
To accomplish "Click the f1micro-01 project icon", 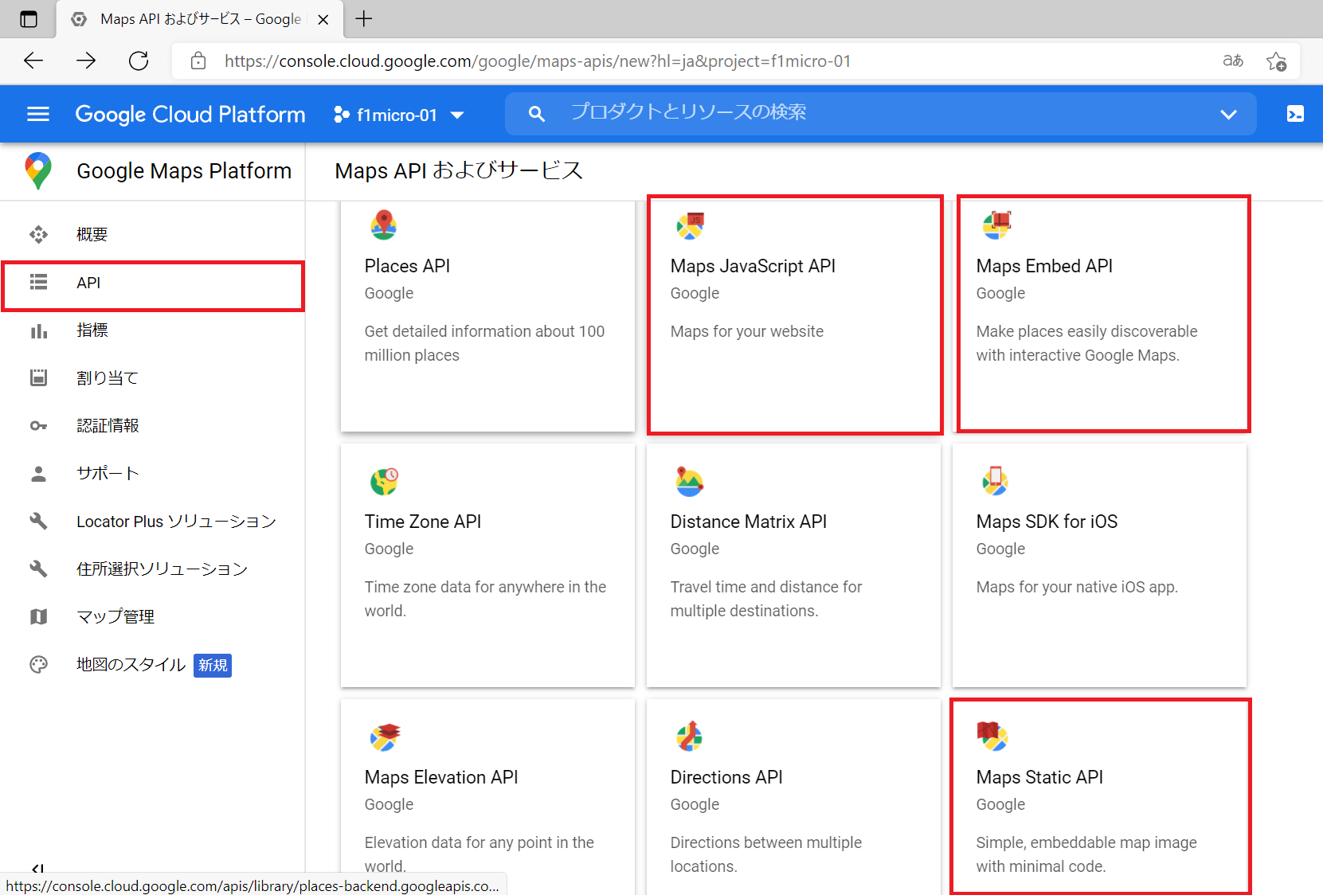I will coord(341,115).
